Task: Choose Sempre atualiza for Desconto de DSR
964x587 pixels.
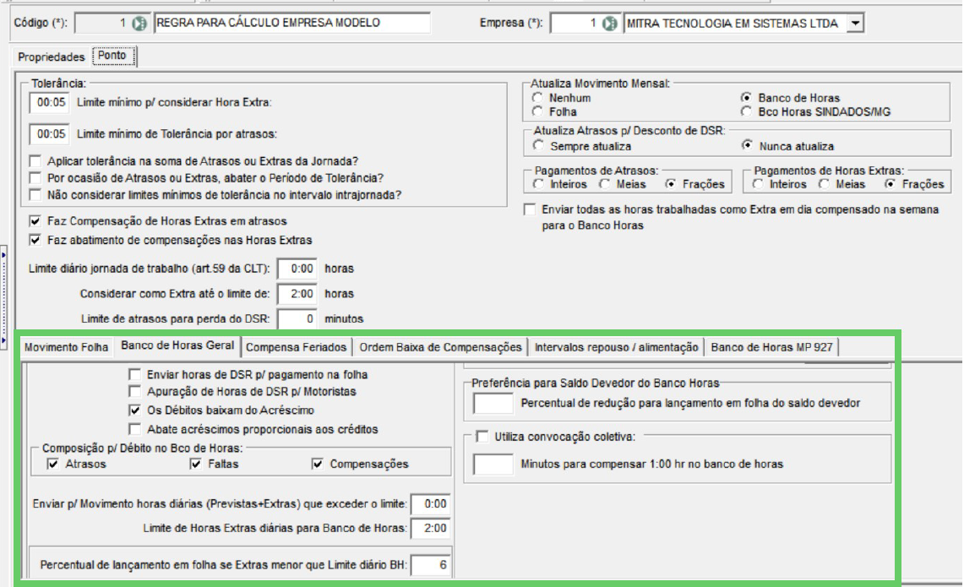Action: coord(538,145)
